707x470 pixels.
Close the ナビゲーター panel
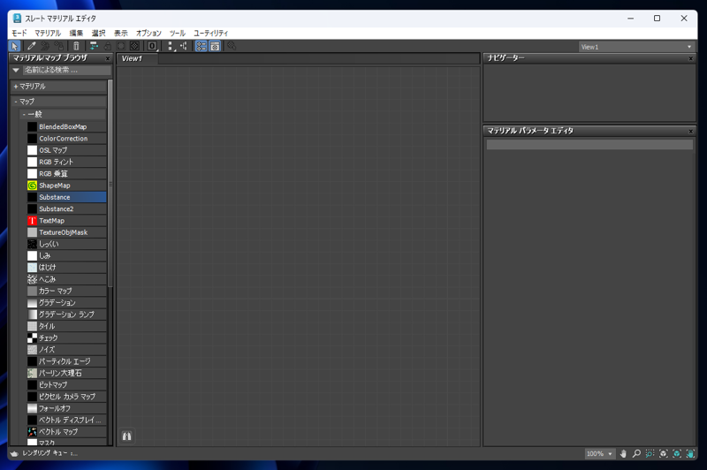pyautogui.click(x=691, y=58)
